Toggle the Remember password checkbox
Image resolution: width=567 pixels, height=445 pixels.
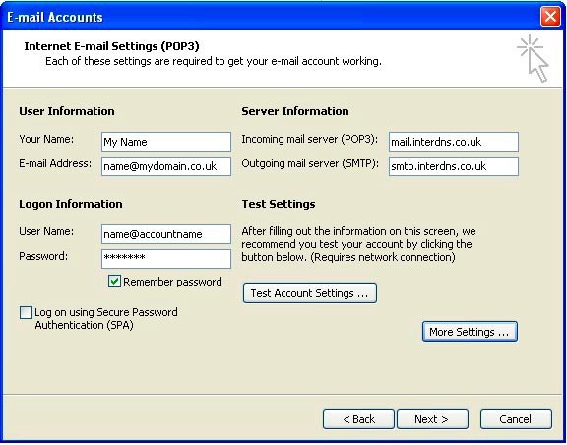[x=114, y=282]
